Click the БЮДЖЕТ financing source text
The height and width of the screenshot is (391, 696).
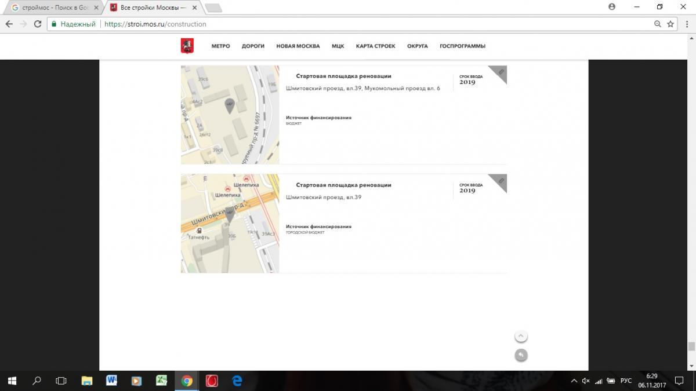click(x=293, y=123)
